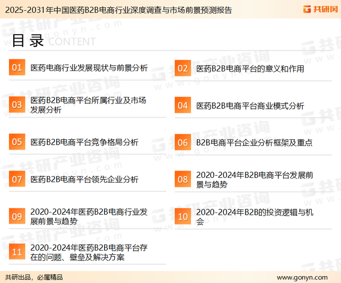Select chapter title 2020-2024年医药B2B电商平台存在的问题、壁垒及解决方案
Image resolution: width=341 pixels, height=283 pixels.
89,253
